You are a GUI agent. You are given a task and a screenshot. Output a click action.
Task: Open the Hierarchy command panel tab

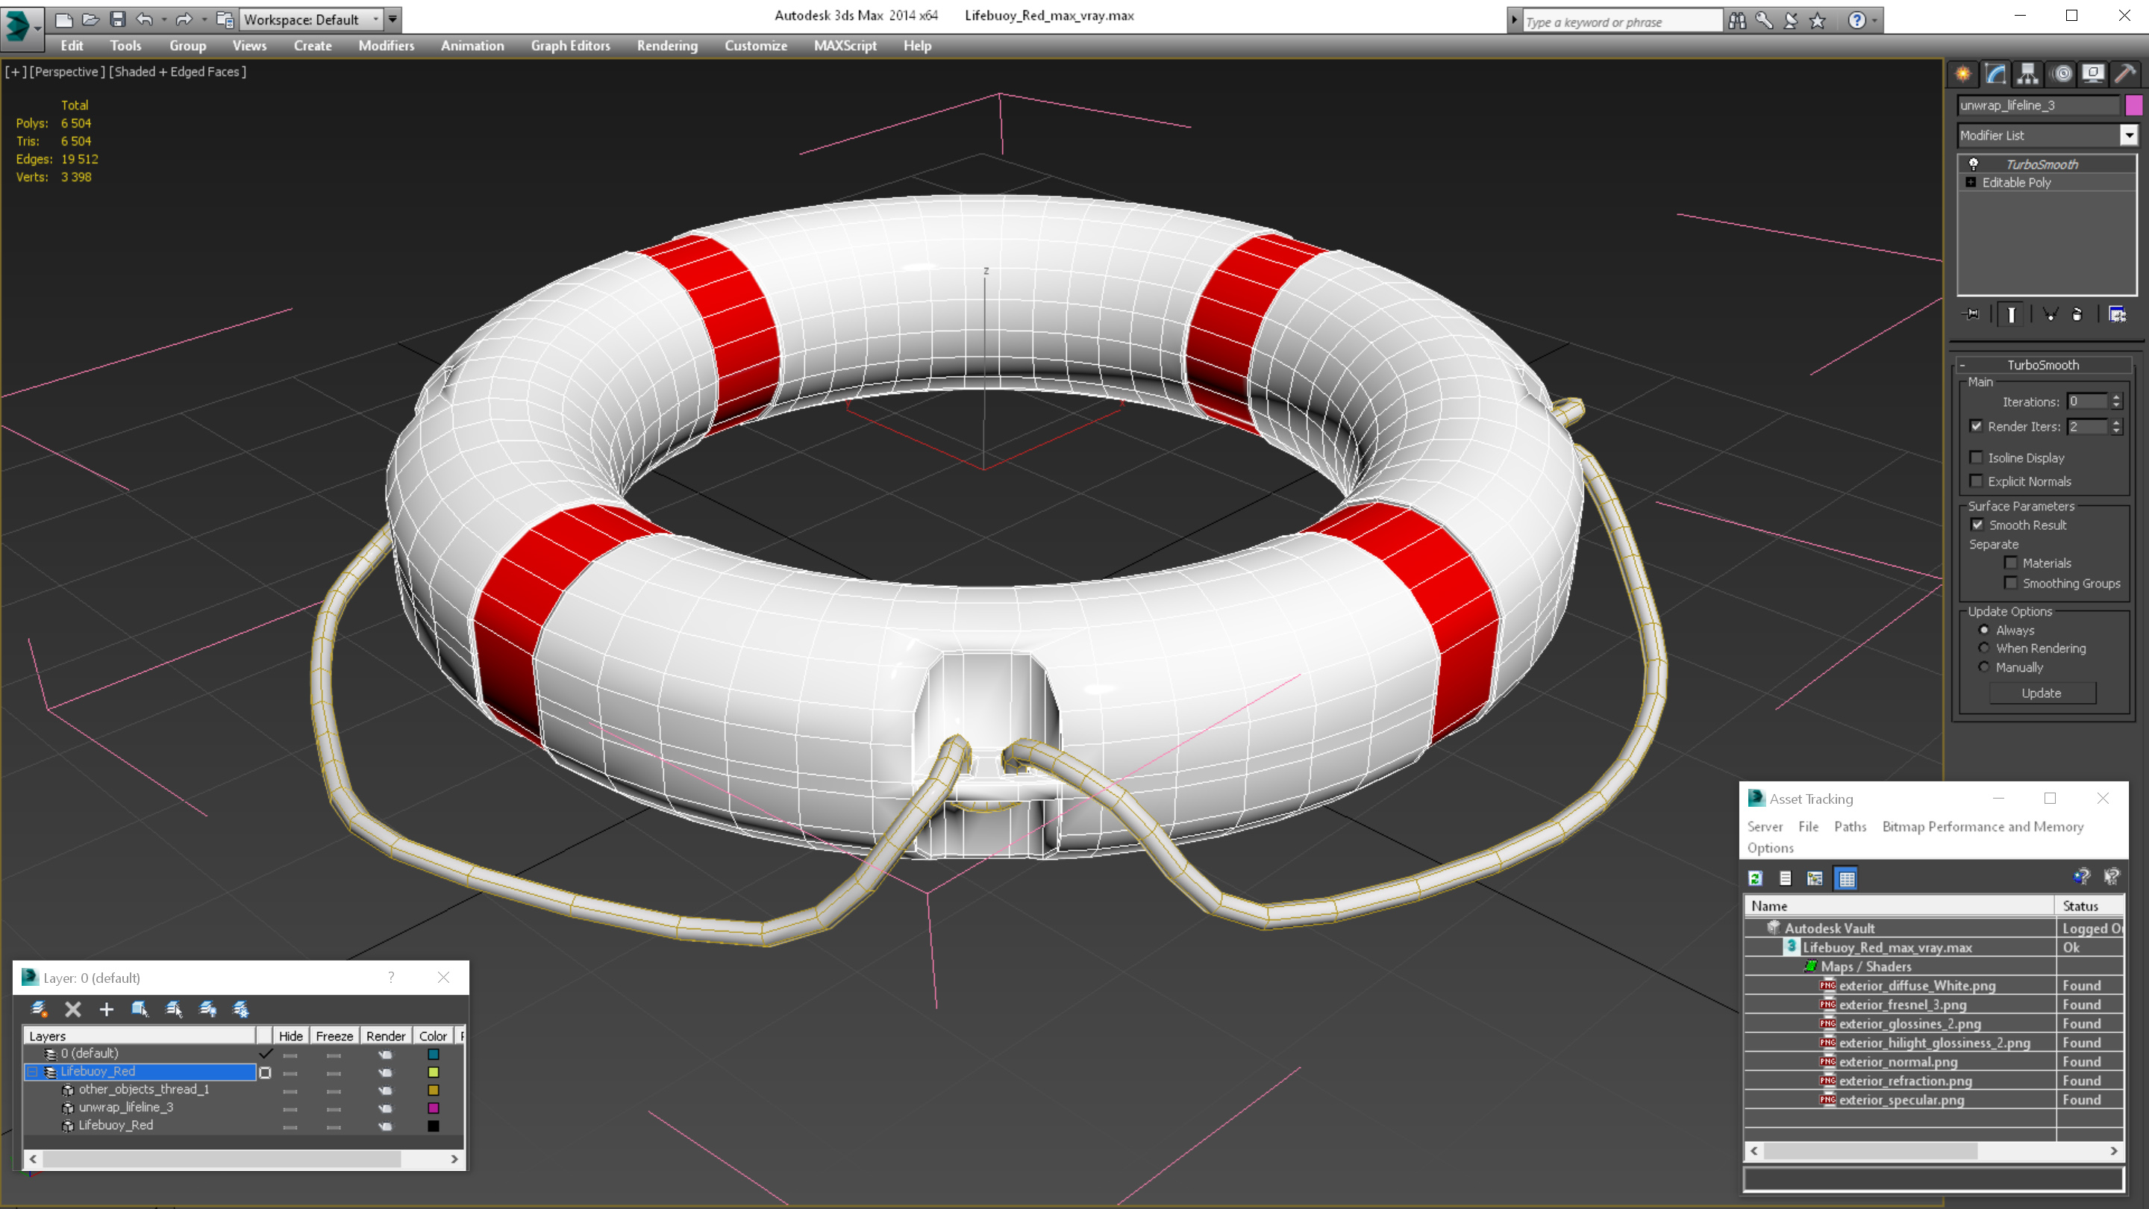(2028, 75)
